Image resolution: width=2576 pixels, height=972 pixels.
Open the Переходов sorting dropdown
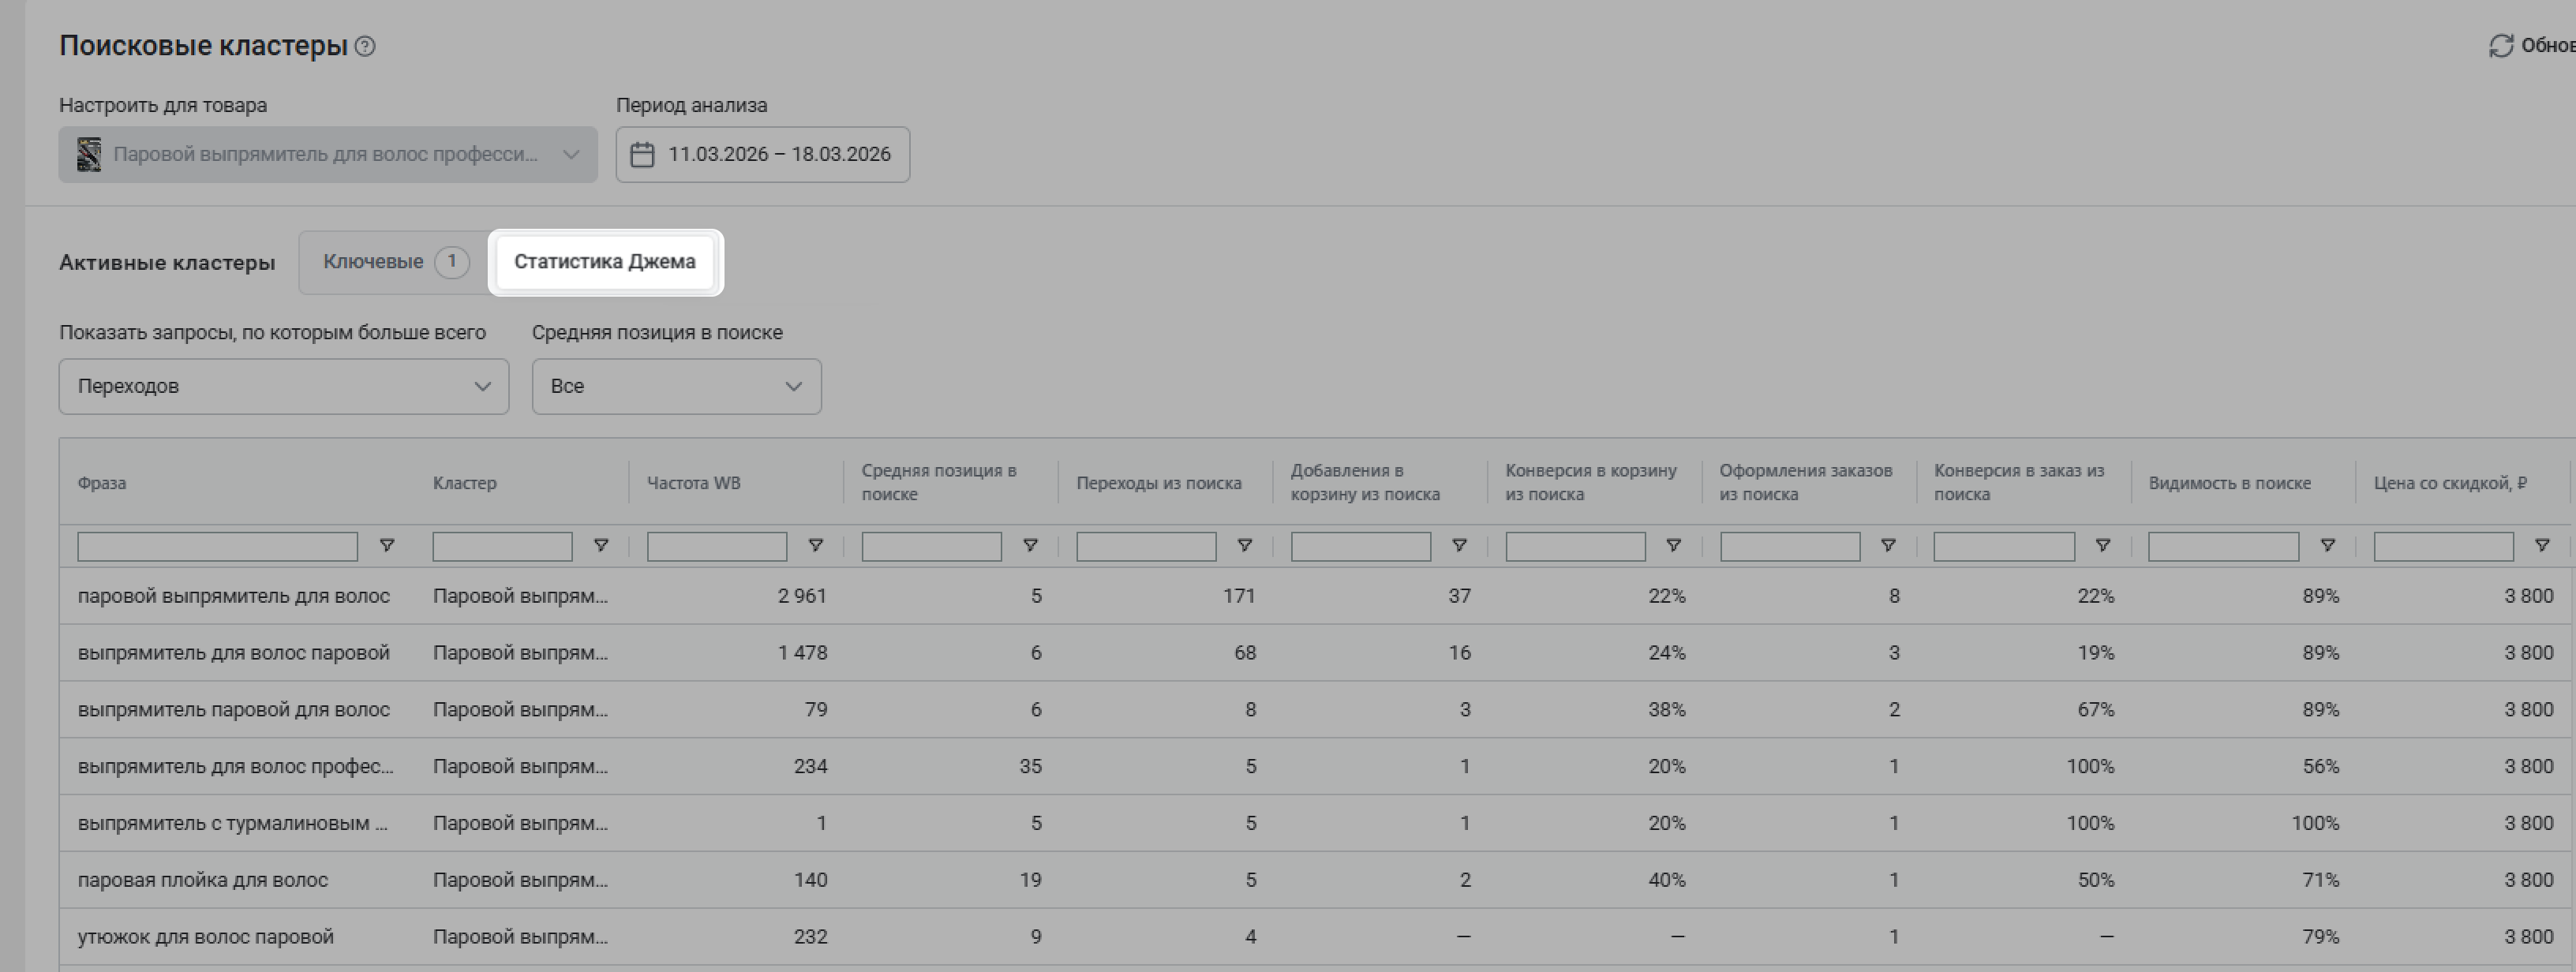283,387
